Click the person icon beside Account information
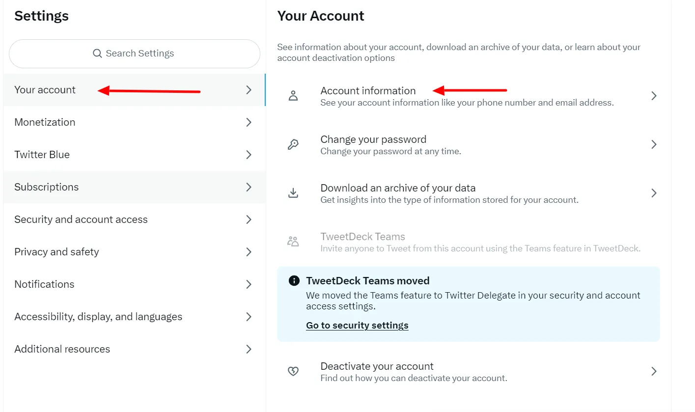 click(293, 96)
